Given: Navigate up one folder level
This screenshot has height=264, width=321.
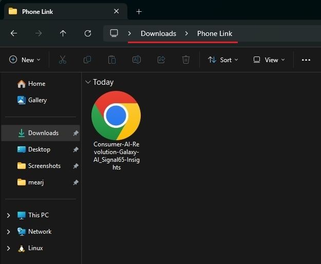Looking at the screenshot, I should (63, 33).
